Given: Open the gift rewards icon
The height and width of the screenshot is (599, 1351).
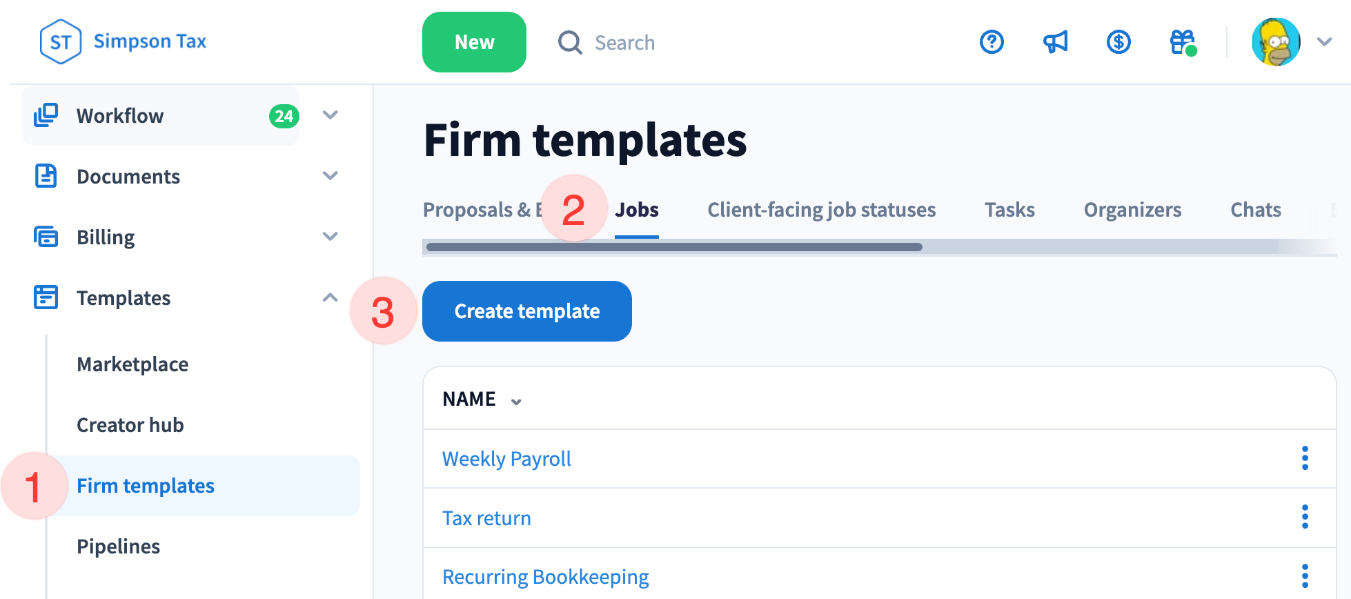Looking at the screenshot, I should (1183, 42).
